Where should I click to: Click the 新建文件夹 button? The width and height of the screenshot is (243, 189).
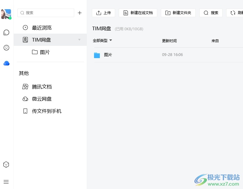178,13
